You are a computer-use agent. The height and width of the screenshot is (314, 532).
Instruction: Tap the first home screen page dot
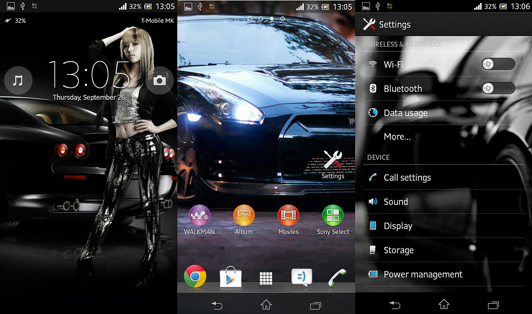250,19
